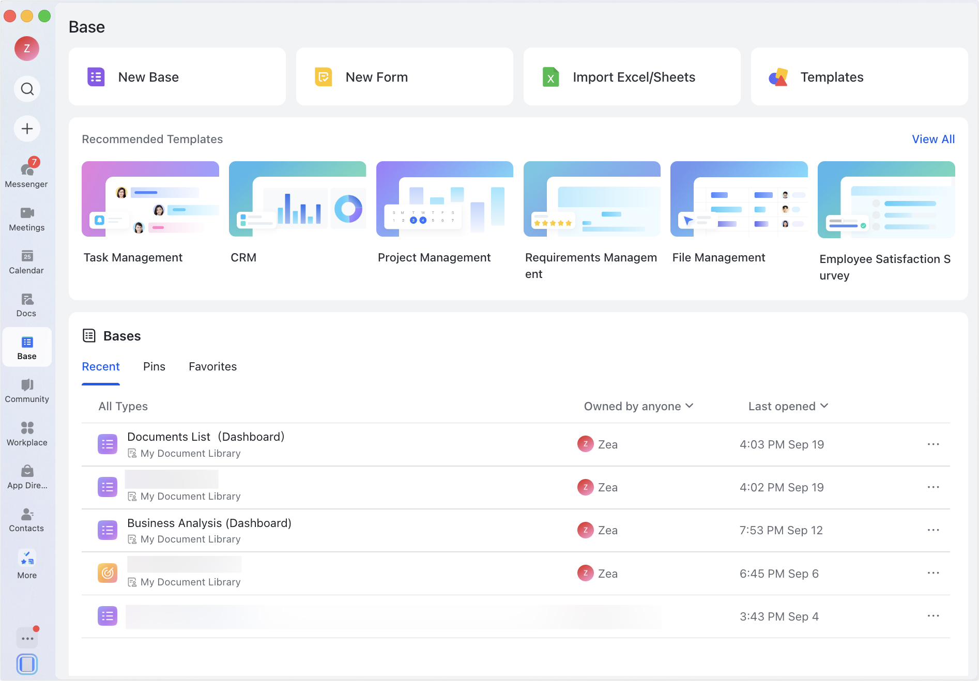The image size is (979, 681).
Task: Open the Last opened sort dropdown
Action: (788, 406)
